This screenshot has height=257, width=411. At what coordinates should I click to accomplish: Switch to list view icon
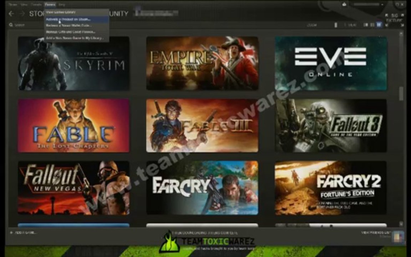tap(372, 25)
